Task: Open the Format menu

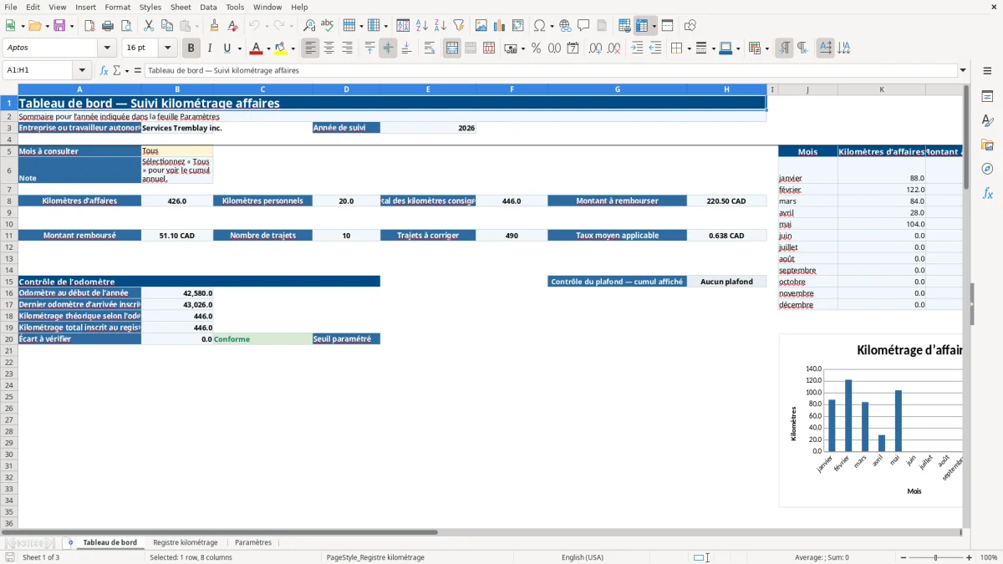Action: point(117,7)
